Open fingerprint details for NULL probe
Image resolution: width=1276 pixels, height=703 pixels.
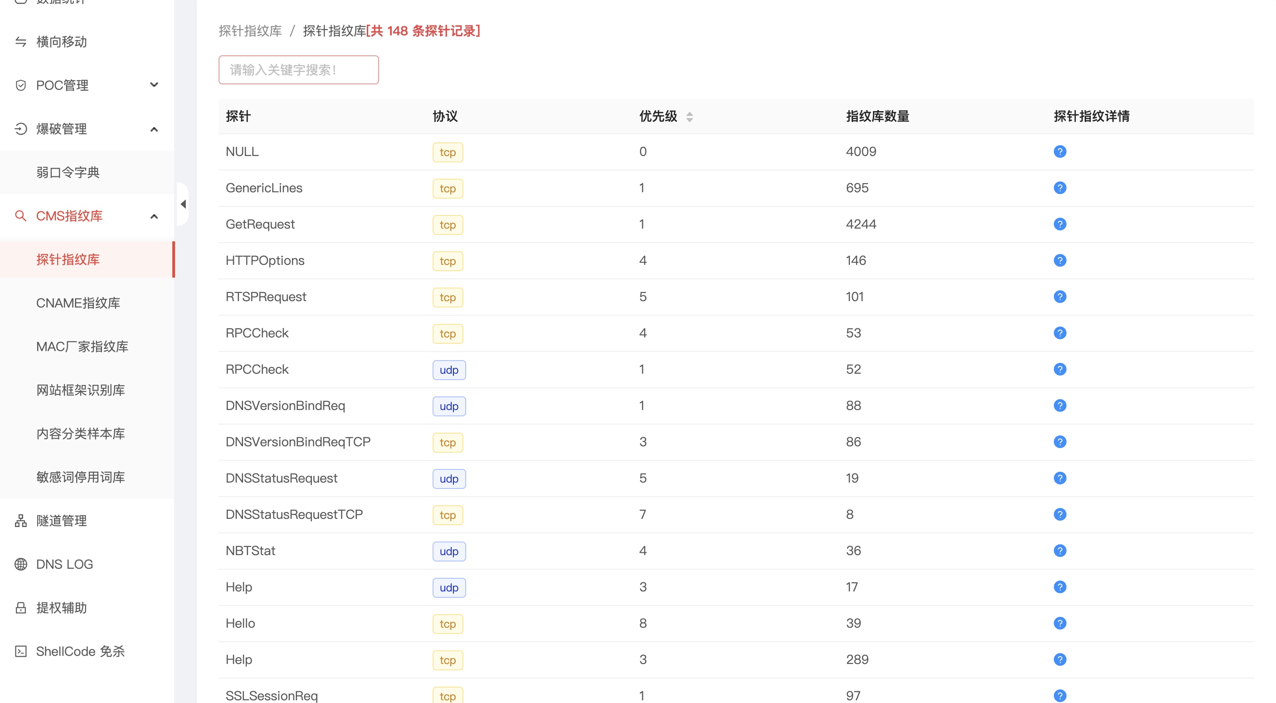[x=1060, y=151]
